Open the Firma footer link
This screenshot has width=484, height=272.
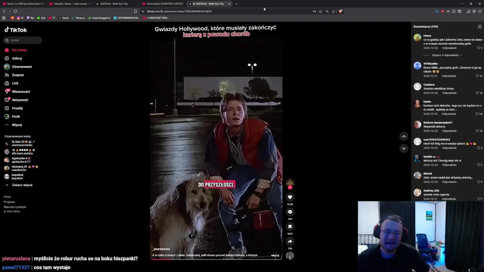point(7,197)
